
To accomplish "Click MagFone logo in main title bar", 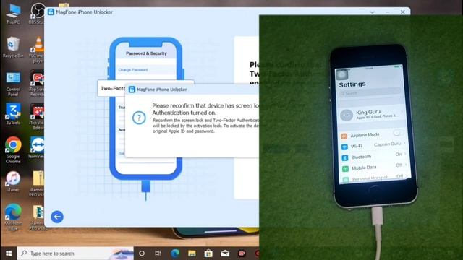I will (x=51, y=12).
